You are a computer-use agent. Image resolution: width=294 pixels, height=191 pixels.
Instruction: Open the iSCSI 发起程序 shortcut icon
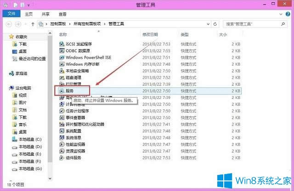point(62,44)
